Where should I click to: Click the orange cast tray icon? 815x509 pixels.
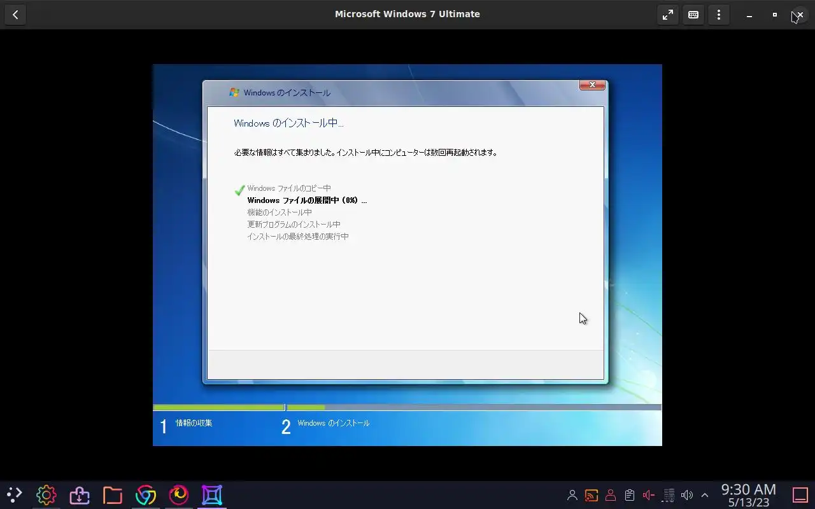click(592, 495)
